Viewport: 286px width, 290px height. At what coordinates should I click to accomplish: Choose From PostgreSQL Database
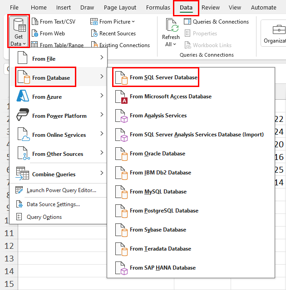point(191,211)
